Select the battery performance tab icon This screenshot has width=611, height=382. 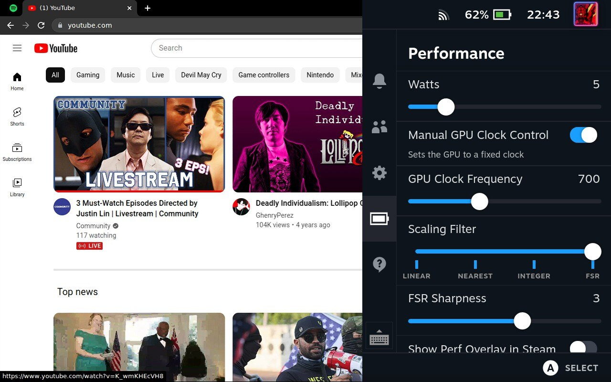[379, 219]
